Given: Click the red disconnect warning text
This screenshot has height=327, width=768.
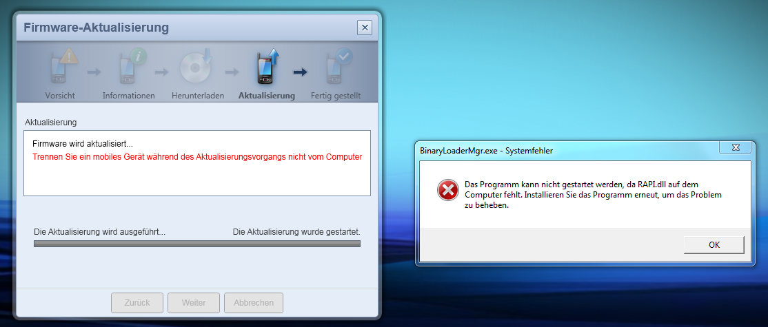Looking at the screenshot, I should (197, 157).
